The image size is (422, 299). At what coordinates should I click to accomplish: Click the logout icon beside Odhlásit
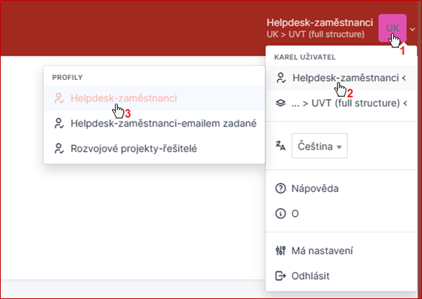(x=280, y=276)
